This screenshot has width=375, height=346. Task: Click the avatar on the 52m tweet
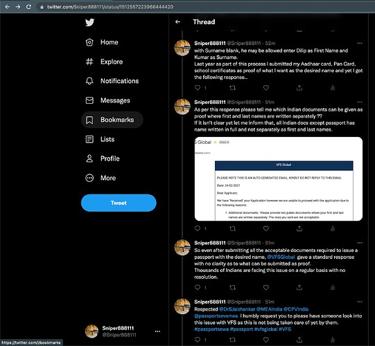pyautogui.click(x=182, y=48)
